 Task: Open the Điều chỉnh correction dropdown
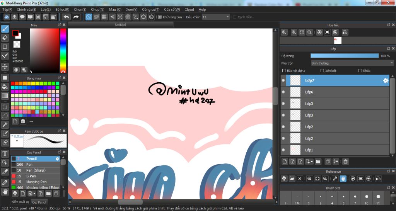coord(216,17)
